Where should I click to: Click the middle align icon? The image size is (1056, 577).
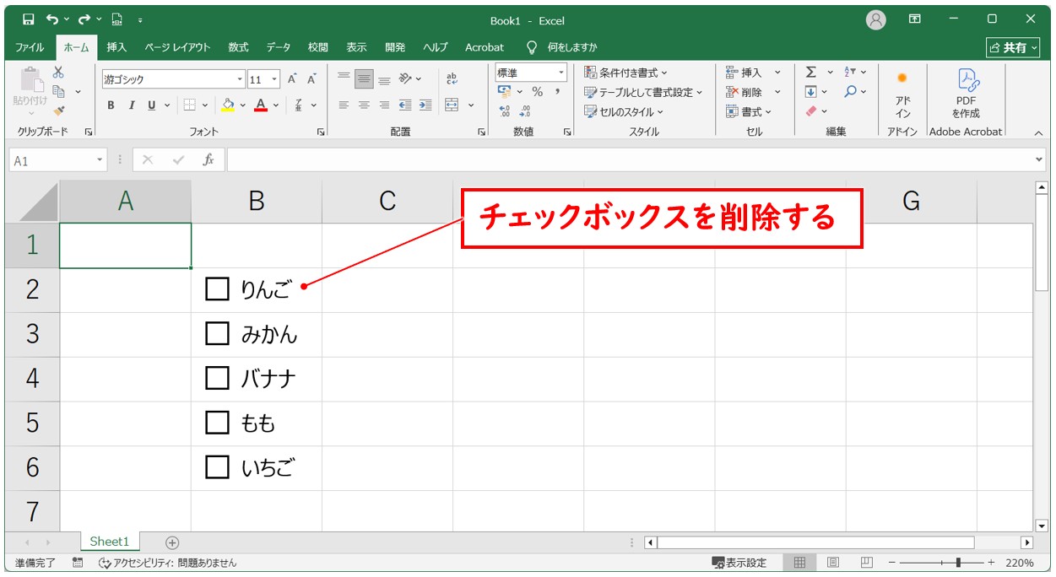point(364,78)
